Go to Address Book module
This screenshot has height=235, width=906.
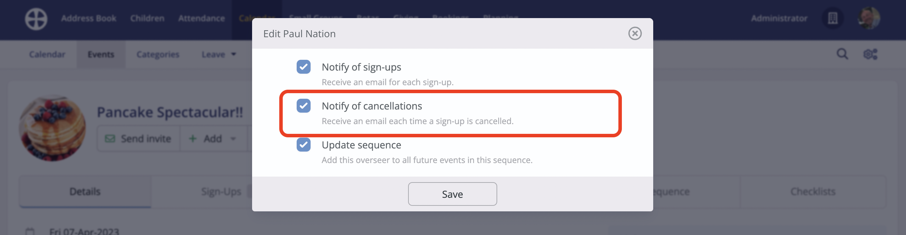[x=89, y=18]
